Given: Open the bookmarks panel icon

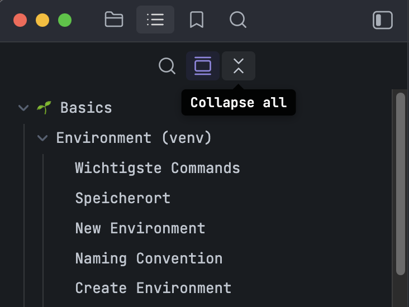Looking at the screenshot, I should (196, 20).
